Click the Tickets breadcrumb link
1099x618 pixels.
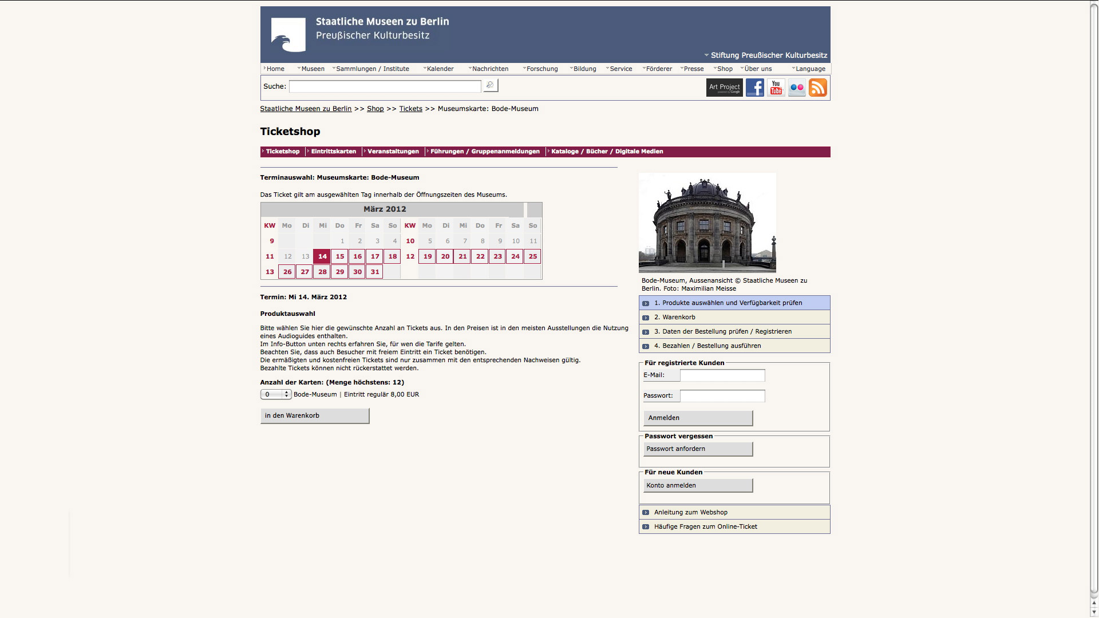pyautogui.click(x=410, y=109)
